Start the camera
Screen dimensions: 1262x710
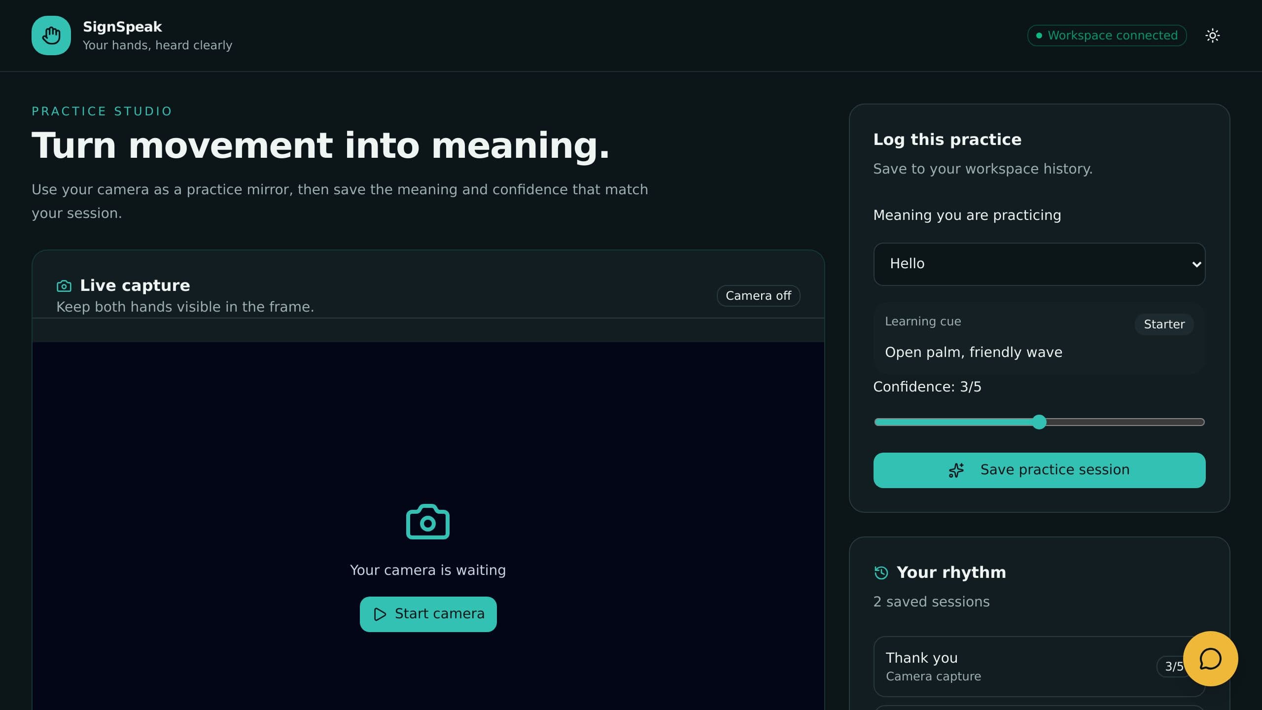[x=428, y=614]
